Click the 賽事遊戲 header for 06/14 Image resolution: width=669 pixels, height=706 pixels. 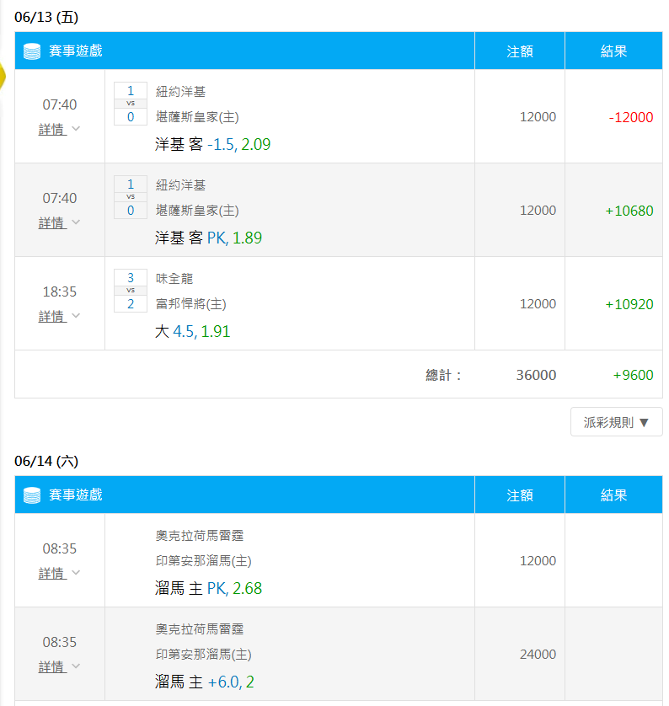tap(76, 495)
